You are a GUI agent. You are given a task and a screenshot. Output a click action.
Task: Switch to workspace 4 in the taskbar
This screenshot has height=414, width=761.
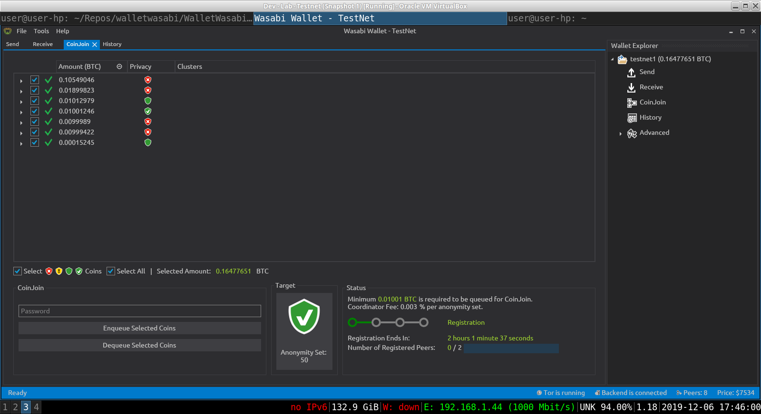click(x=36, y=407)
